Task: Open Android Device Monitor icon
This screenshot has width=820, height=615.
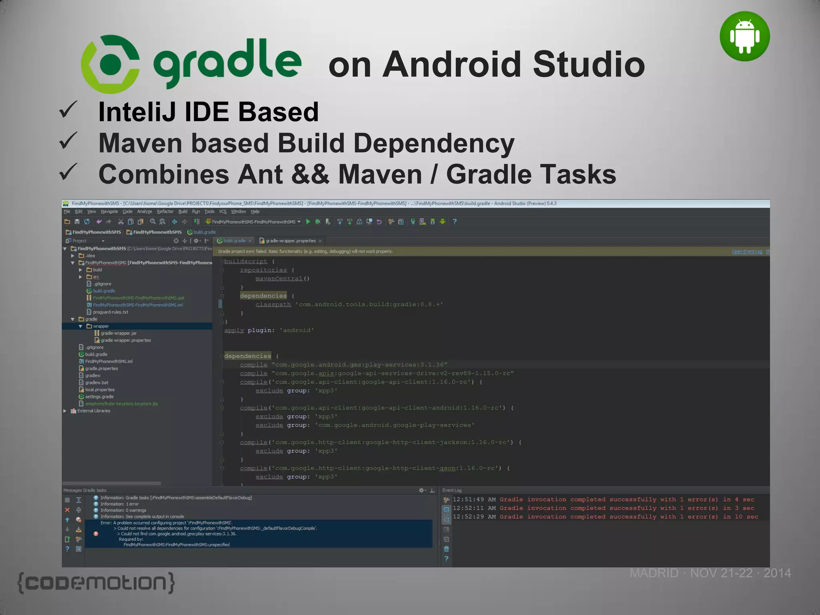Action: (442, 221)
